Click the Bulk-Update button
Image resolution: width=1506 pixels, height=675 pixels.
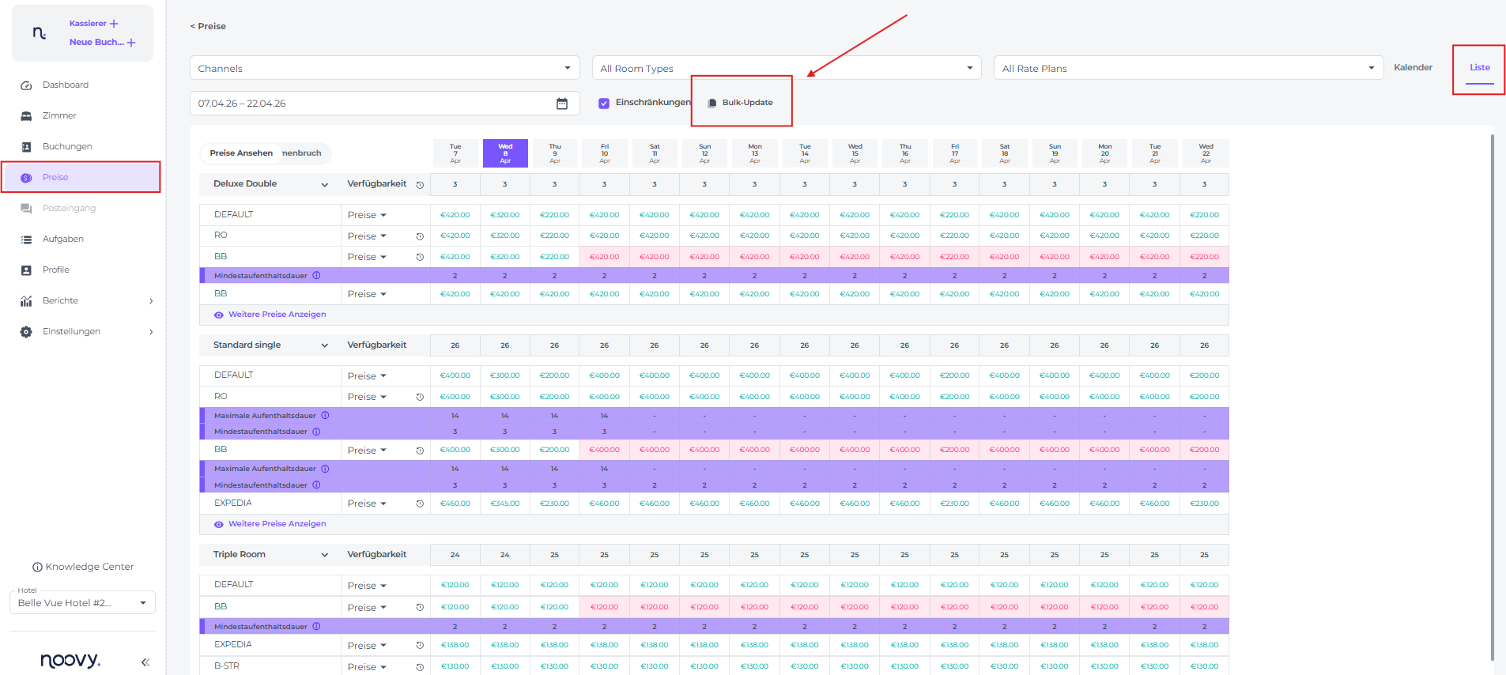pos(741,103)
